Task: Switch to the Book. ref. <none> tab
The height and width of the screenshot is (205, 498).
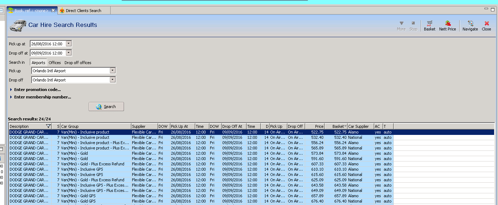Action: coord(31,11)
